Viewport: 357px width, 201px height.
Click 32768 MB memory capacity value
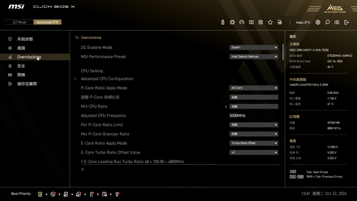333,122
